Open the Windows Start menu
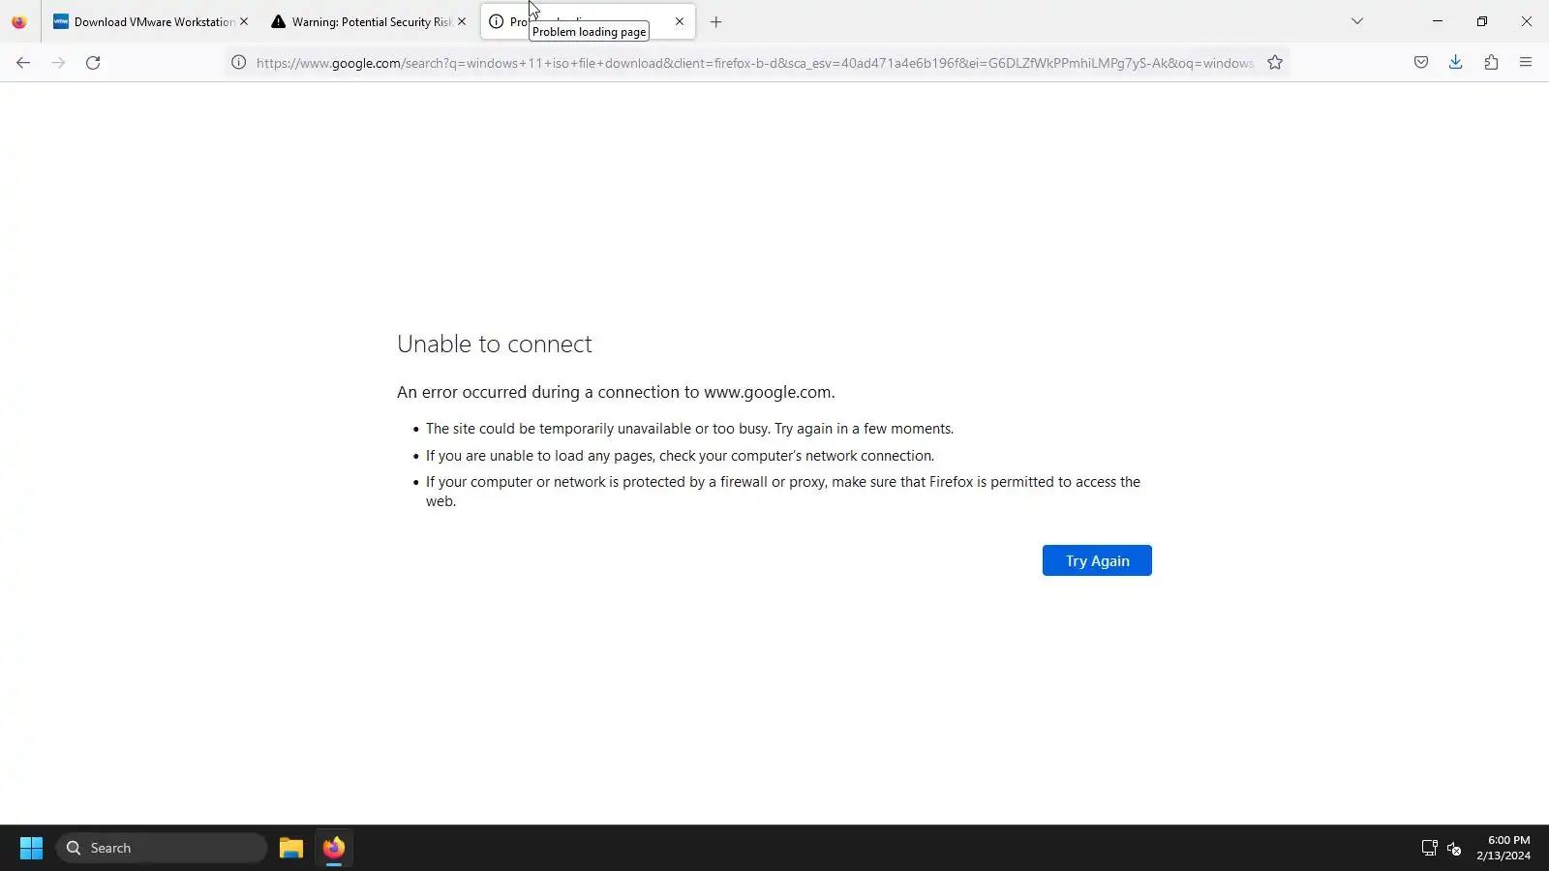 (31, 848)
